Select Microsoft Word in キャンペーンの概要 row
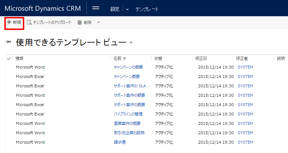This screenshot has width=288, height=153. (x=30, y=67)
